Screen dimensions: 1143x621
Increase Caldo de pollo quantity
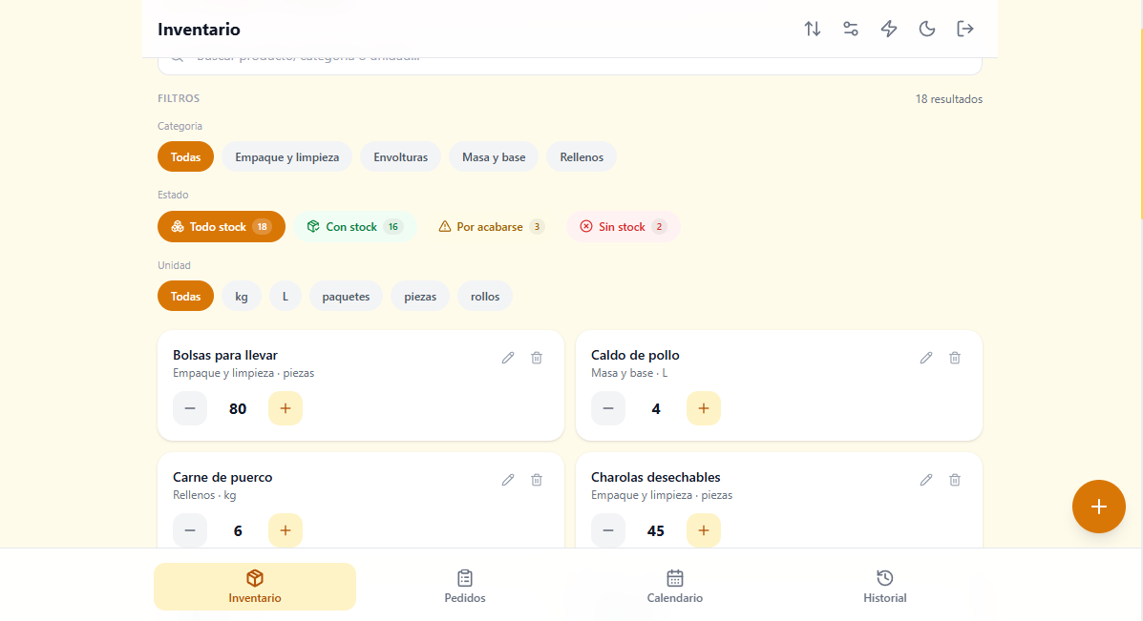pyautogui.click(x=704, y=408)
